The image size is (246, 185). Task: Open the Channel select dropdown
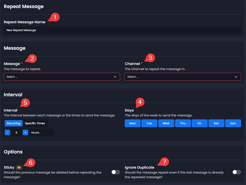point(183,77)
